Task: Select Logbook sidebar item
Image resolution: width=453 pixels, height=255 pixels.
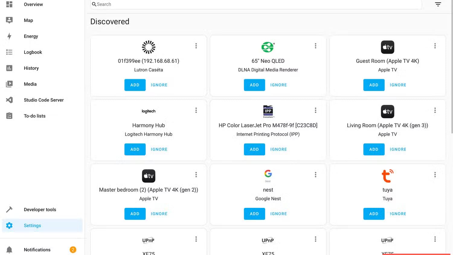Action: [42, 52]
